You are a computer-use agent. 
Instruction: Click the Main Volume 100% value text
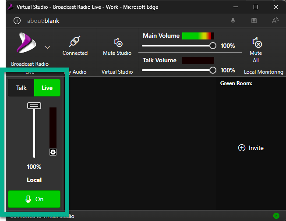click(228, 46)
